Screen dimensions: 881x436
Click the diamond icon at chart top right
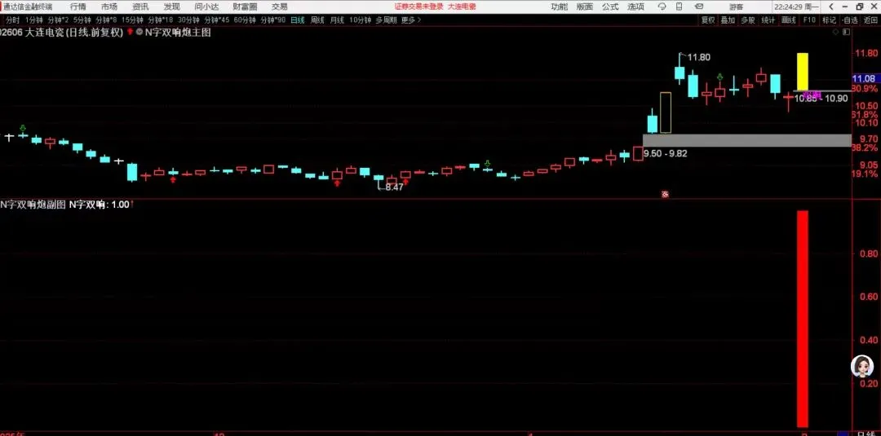pyautogui.click(x=835, y=32)
